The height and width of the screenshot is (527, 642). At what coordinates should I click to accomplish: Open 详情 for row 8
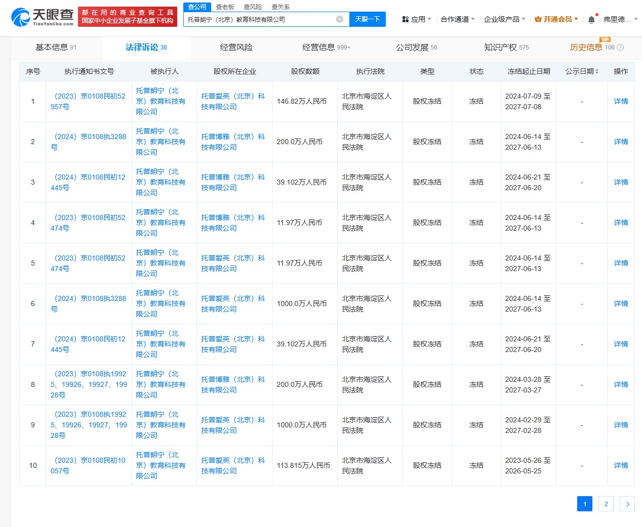(621, 384)
